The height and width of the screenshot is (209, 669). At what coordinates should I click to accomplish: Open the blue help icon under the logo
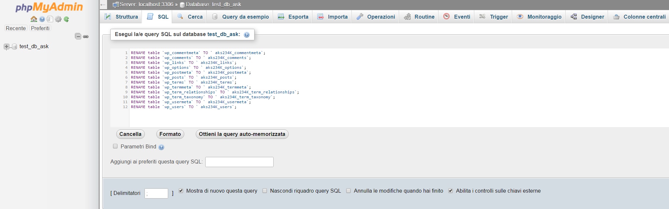pyautogui.click(x=42, y=19)
